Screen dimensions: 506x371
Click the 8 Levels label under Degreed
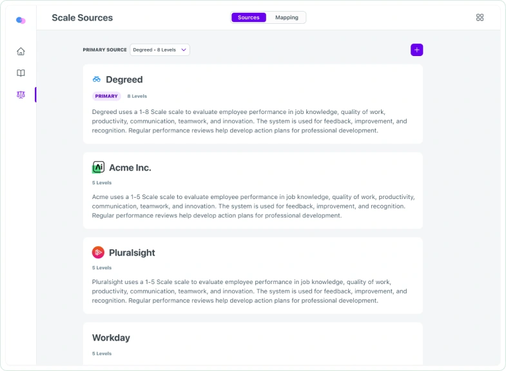point(137,96)
